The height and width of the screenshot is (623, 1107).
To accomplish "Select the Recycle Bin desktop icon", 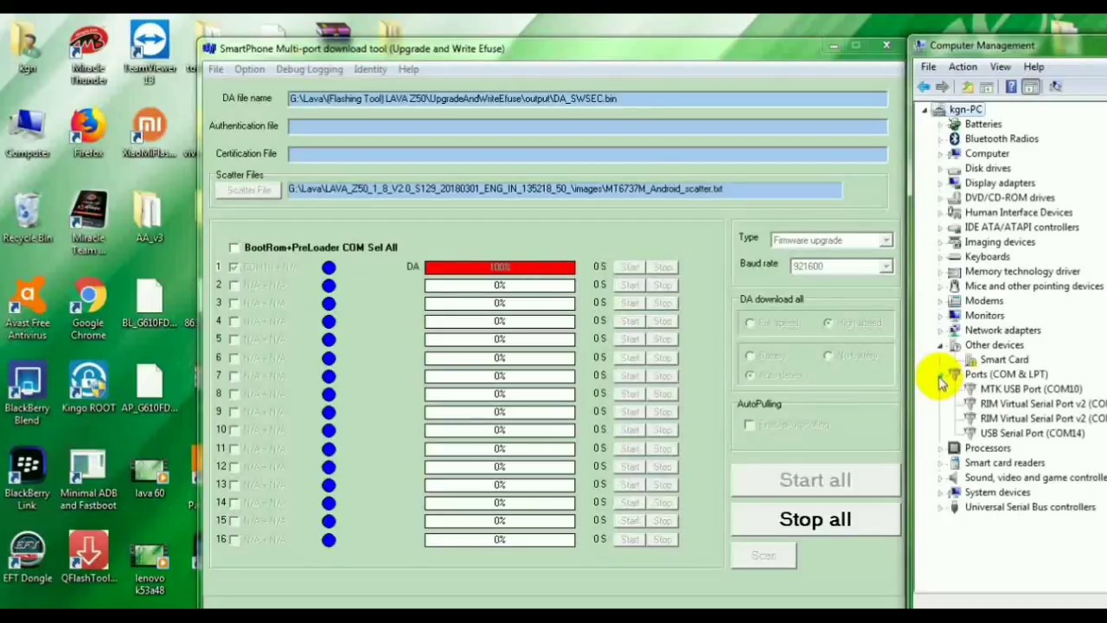I will 27,218.
